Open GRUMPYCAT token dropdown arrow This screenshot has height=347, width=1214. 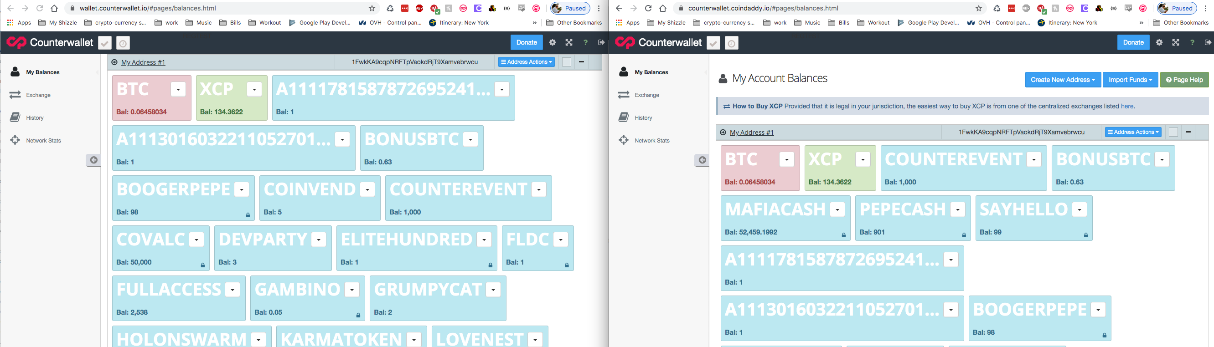(x=493, y=289)
